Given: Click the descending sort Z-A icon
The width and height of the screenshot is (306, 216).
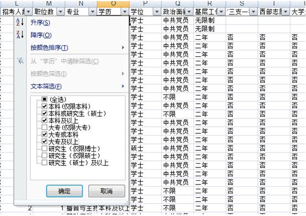Looking at the screenshot, I should point(20,35).
